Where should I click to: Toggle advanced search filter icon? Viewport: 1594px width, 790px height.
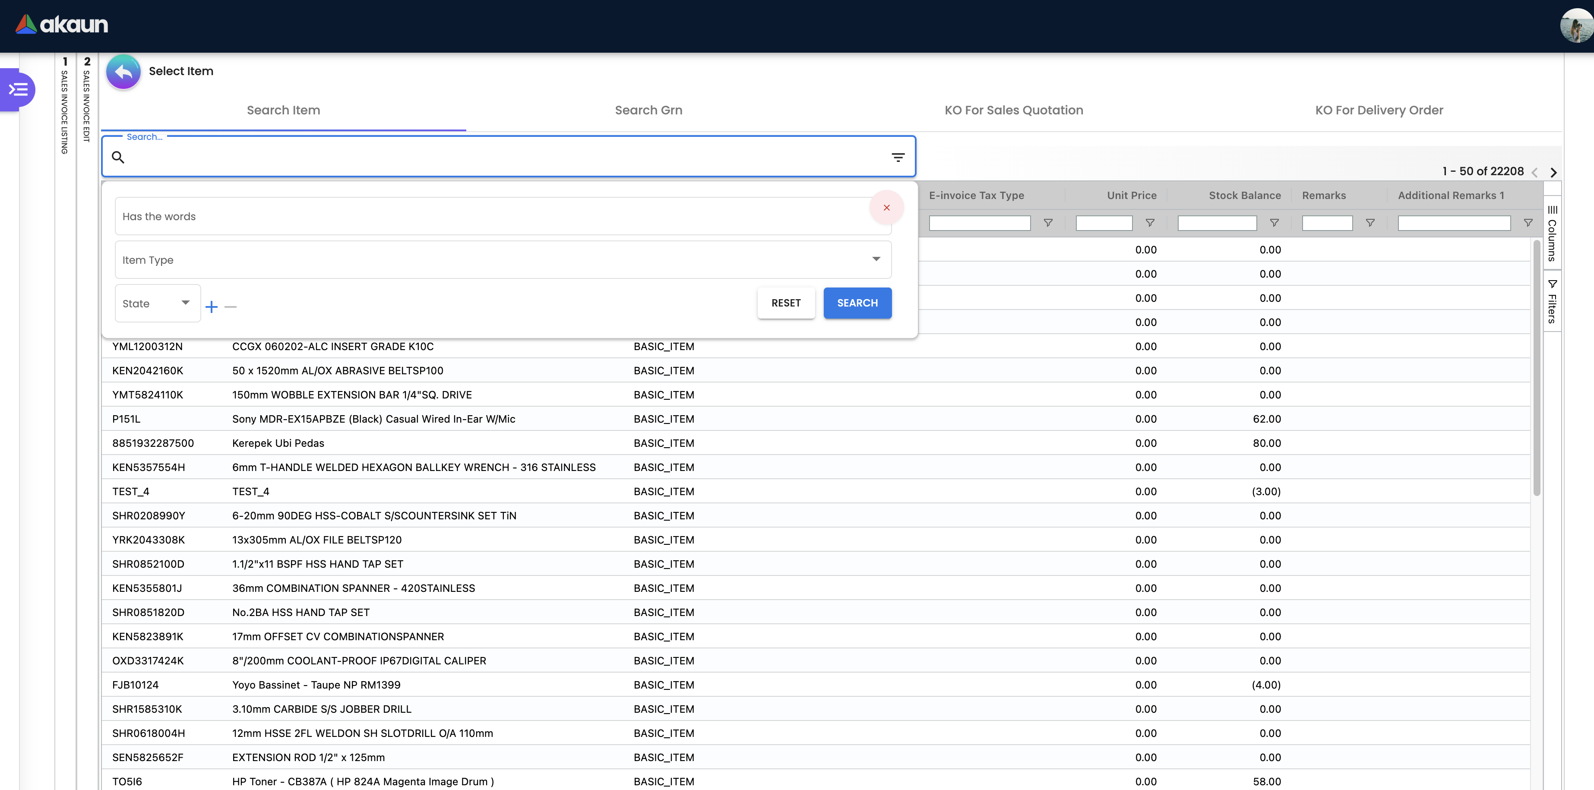point(898,157)
